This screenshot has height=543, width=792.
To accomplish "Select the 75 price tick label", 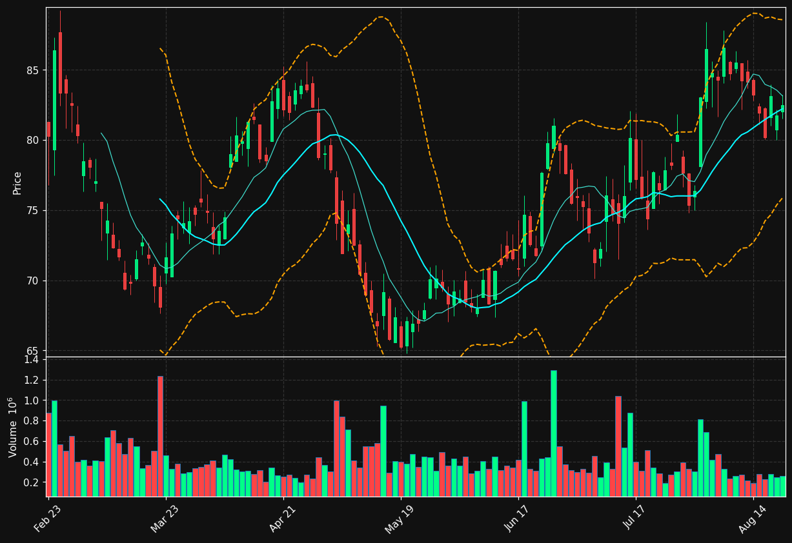I will [x=32, y=211].
